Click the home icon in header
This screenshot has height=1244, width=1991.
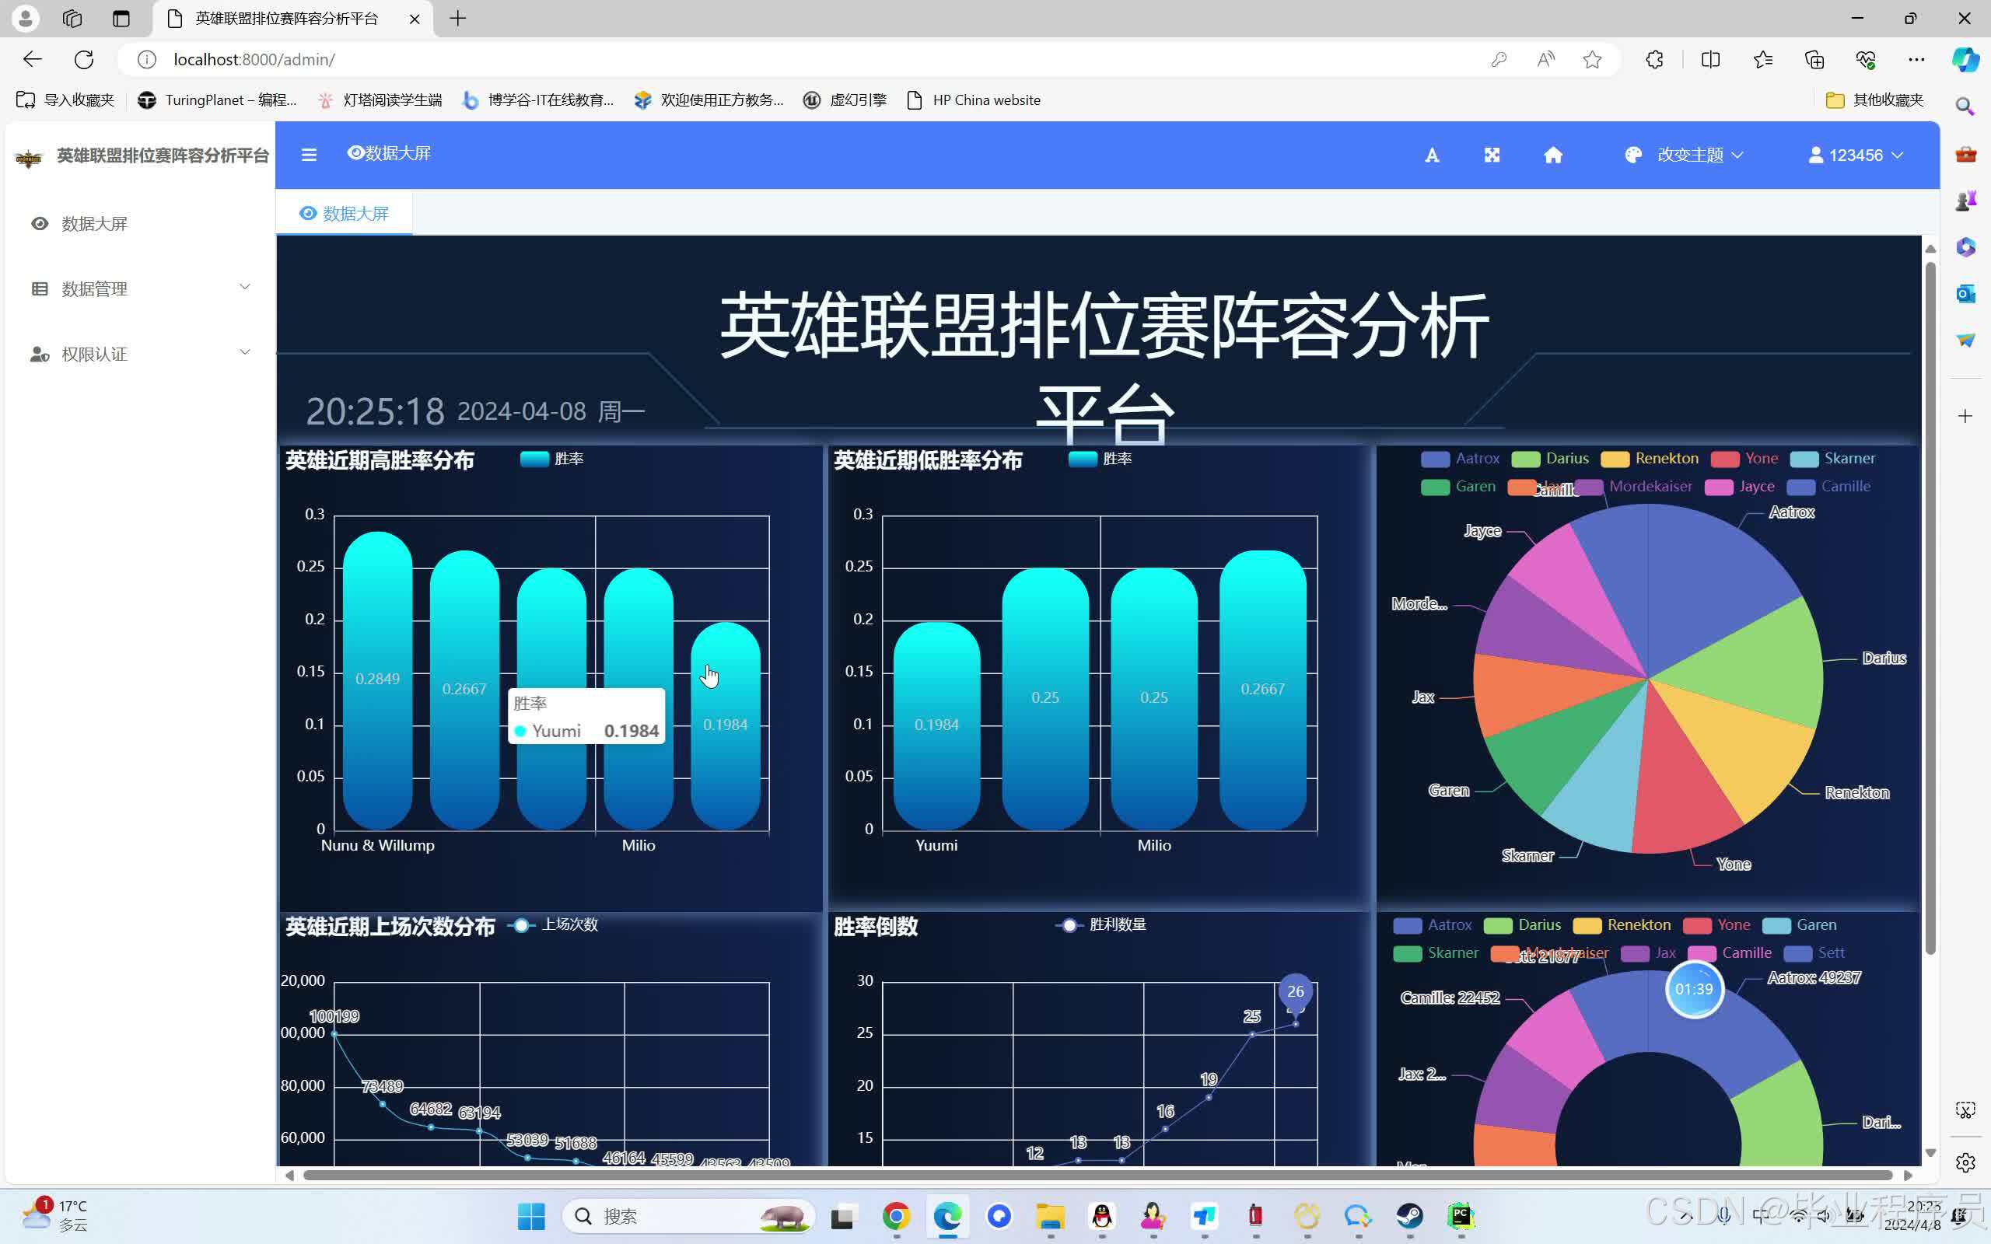1552,155
